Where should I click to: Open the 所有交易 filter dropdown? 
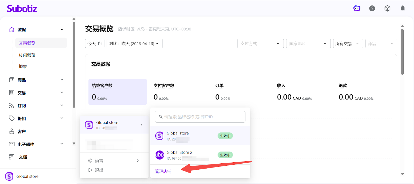tap(348, 44)
